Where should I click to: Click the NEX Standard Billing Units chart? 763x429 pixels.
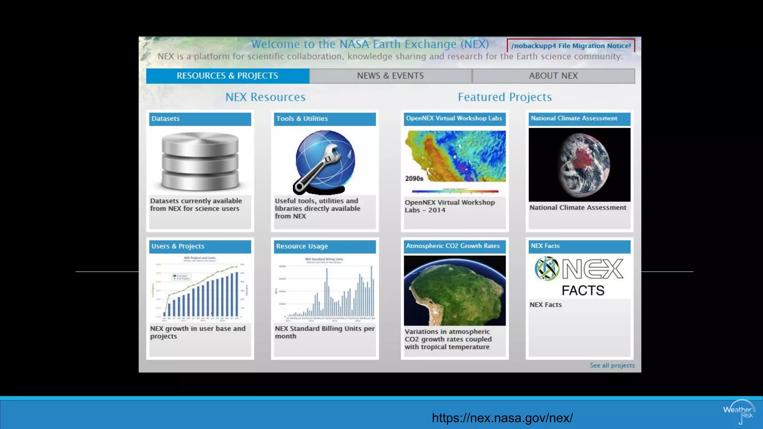click(324, 289)
